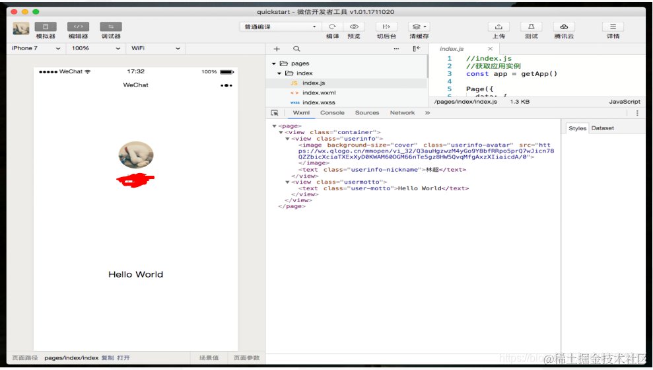653x370 pixels.
Task: Collapse the pages folder
Action: click(273, 63)
